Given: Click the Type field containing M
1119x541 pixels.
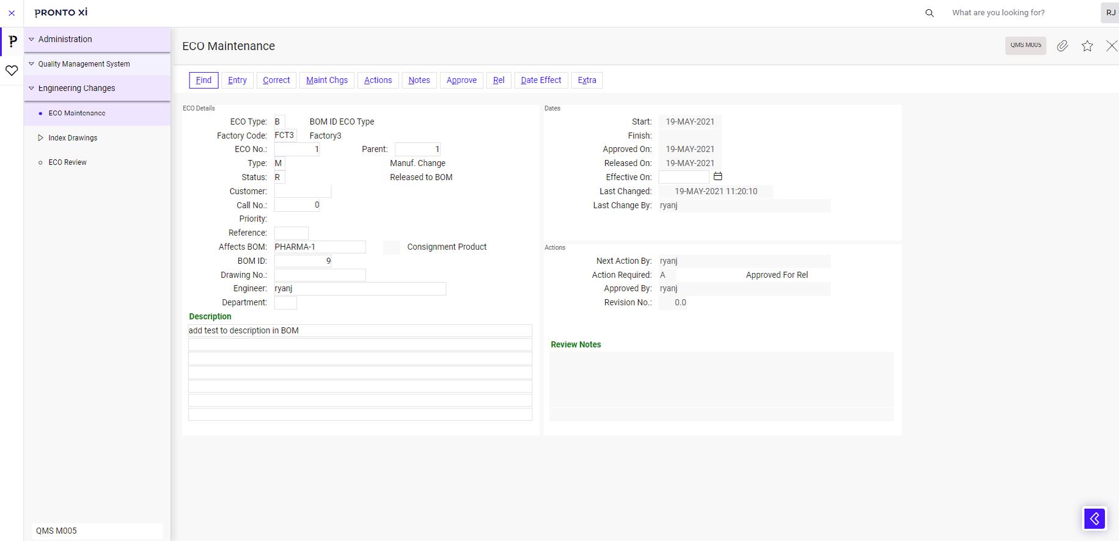Looking at the screenshot, I should click(x=279, y=164).
